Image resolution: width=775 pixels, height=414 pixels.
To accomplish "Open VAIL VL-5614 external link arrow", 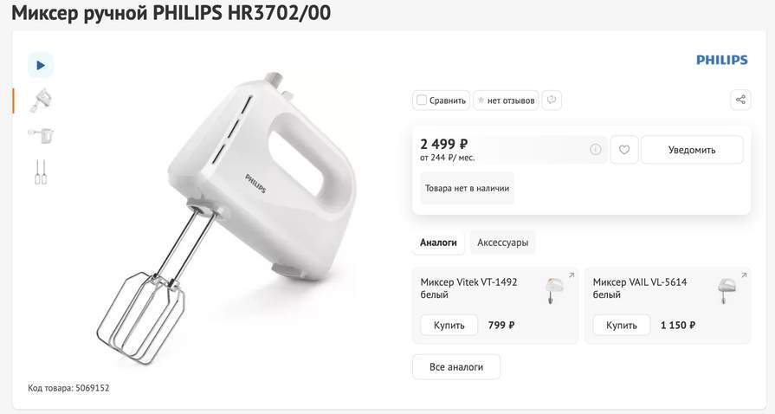I will [744, 275].
